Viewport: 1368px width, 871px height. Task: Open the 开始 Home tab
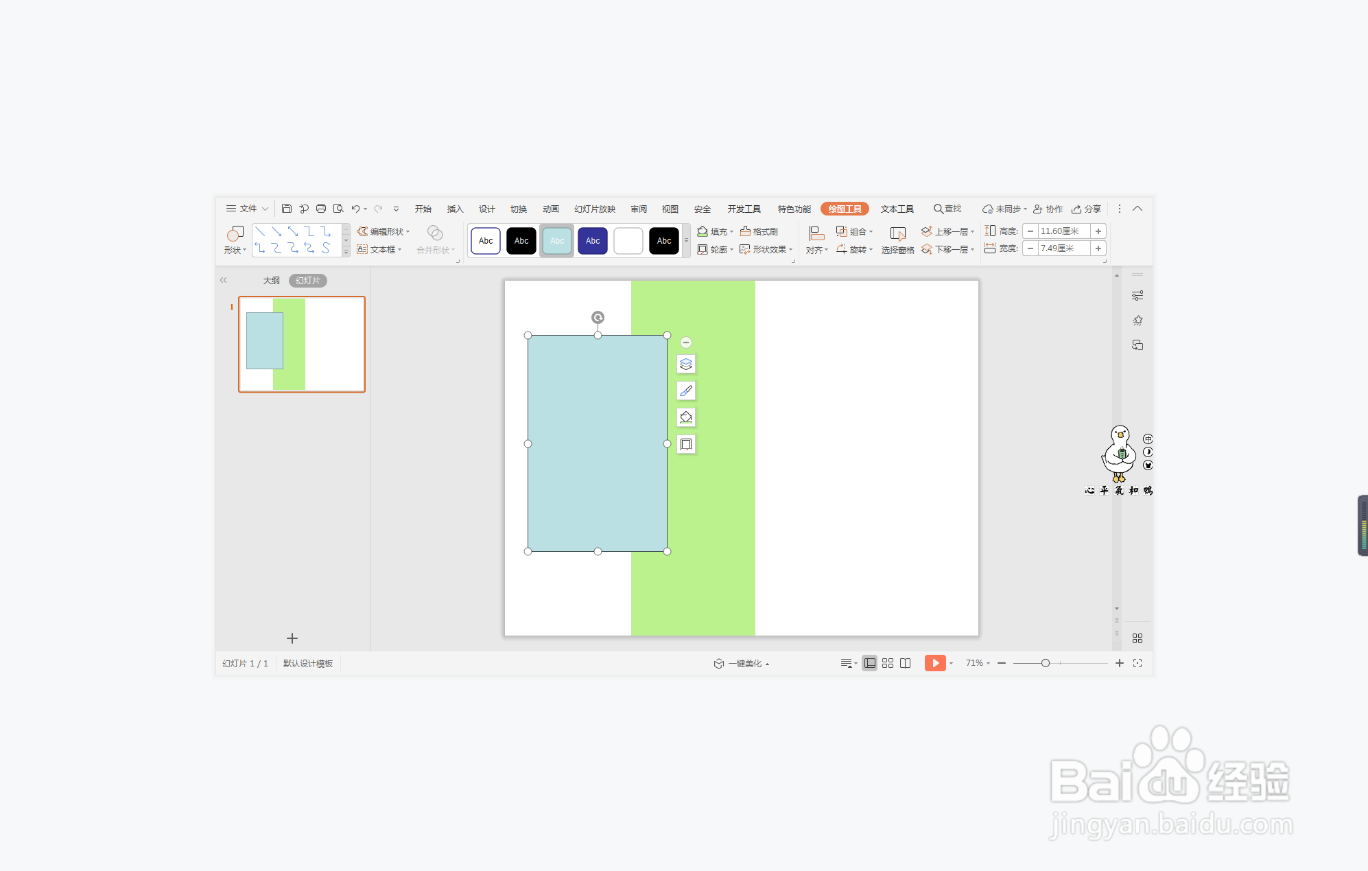click(x=423, y=209)
